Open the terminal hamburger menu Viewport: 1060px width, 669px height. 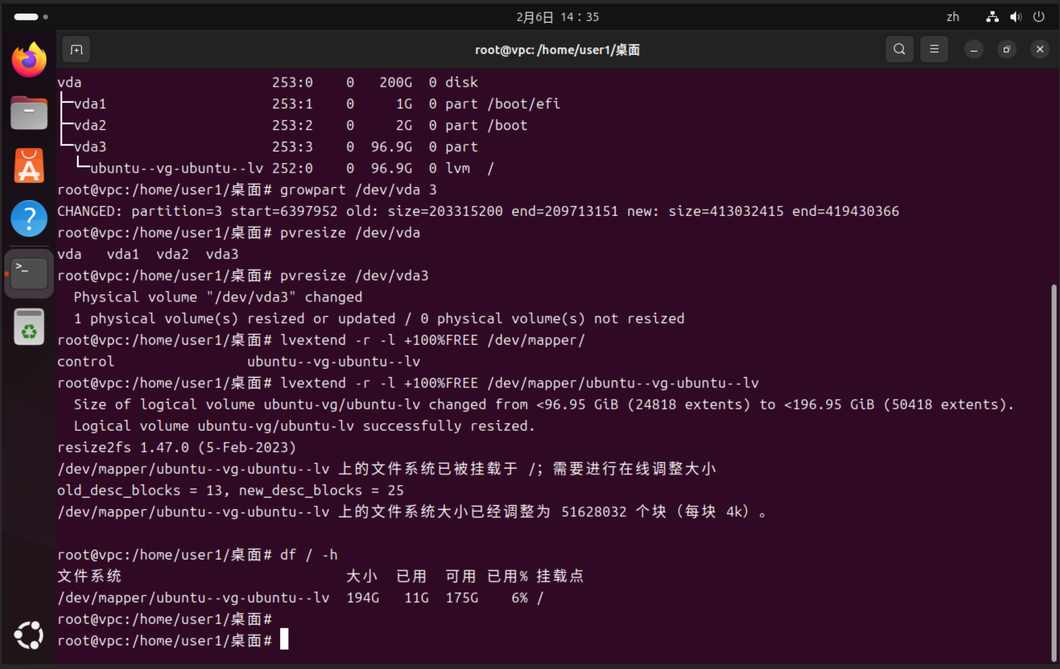click(934, 50)
